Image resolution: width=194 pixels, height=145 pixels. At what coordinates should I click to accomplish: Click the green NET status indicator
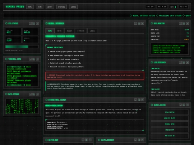pyautogui.click(x=175, y=7)
